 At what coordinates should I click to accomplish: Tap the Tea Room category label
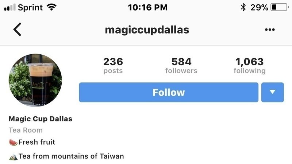click(26, 130)
